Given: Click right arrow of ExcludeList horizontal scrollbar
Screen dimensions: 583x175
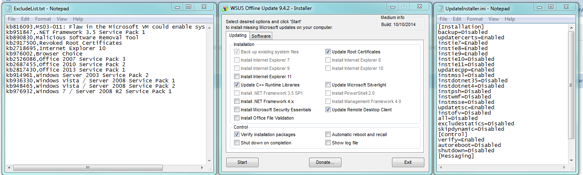Looking at the screenshot, I should tap(203, 168).
